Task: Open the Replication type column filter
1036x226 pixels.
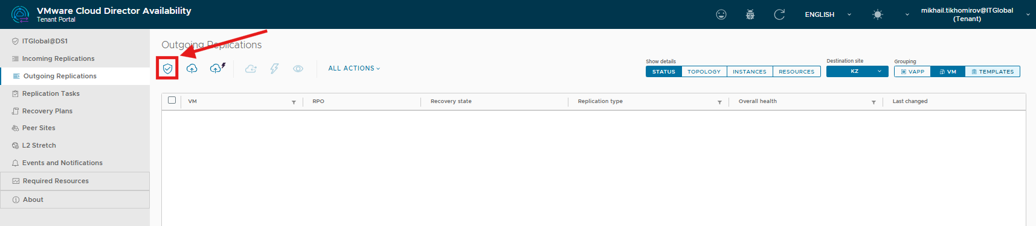Action: click(719, 102)
